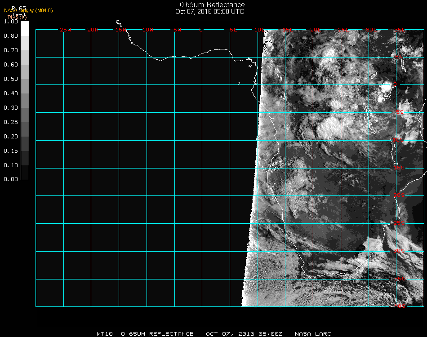
Task: Click the 20E longitude label
Action: (x=316, y=30)
